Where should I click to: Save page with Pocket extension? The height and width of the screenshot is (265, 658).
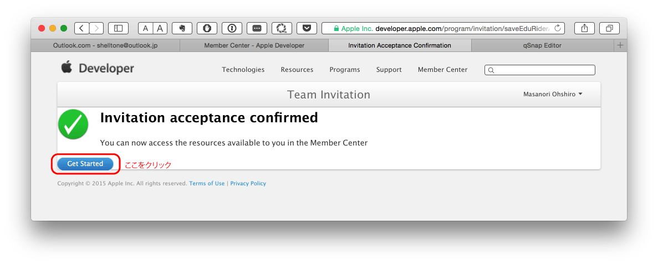[307, 28]
